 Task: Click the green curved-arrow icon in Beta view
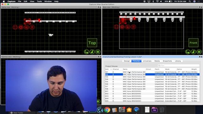[188, 52]
